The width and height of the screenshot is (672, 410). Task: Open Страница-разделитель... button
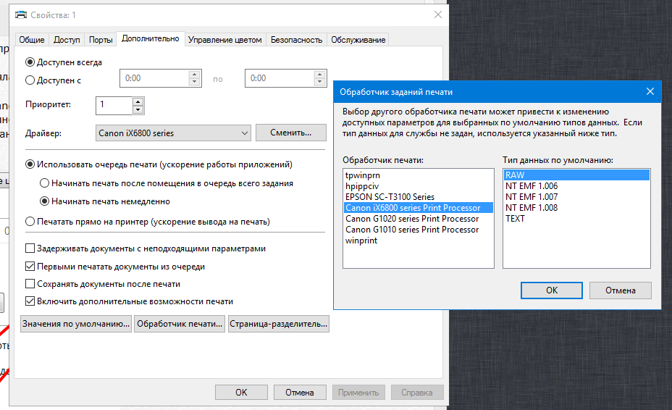(x=279, y=324)
